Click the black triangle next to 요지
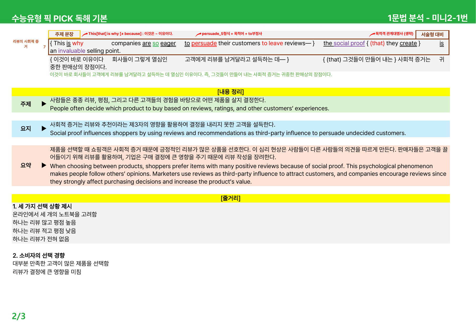The height and width of the screenshot is (336, 476). [x=44, y=128]
